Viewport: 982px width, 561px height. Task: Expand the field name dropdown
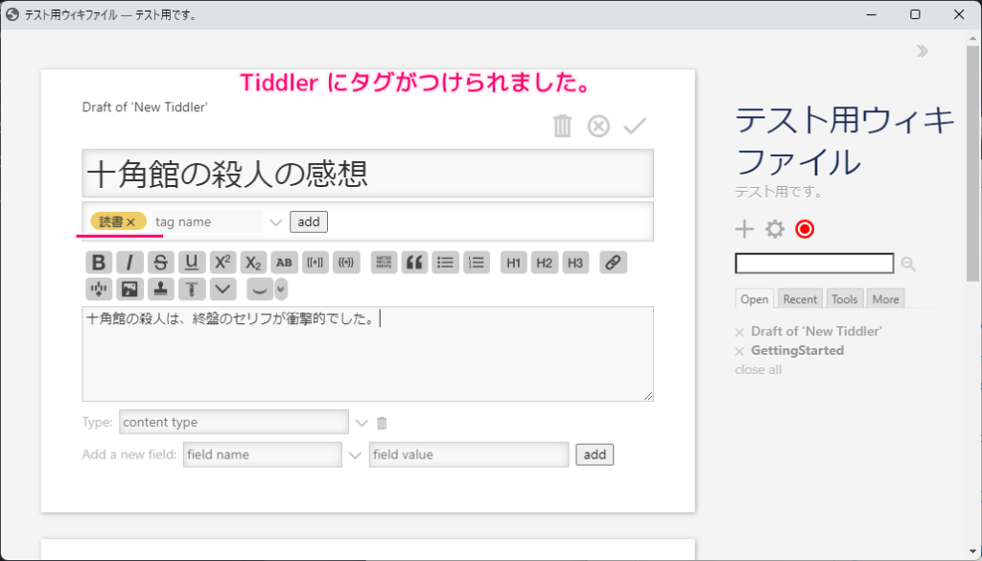click(354, 454)
